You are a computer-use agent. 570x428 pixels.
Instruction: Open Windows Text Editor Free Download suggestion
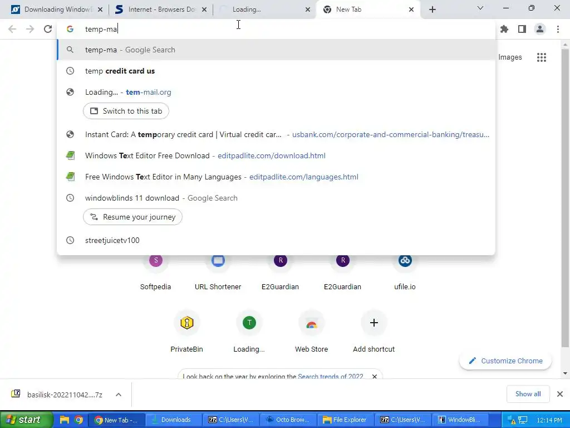click(276, 155)
